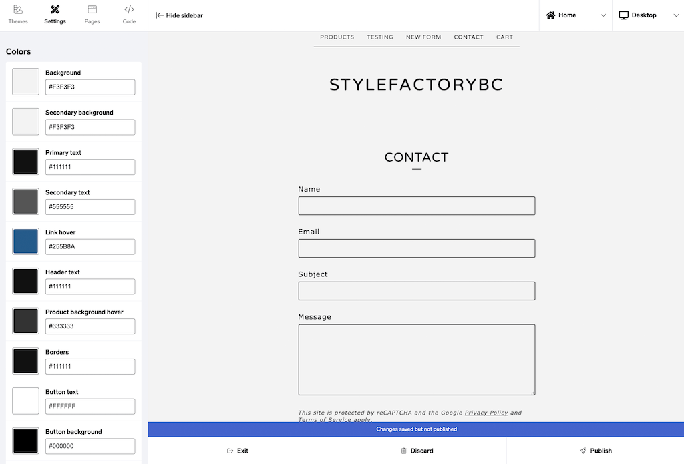684x464 pixels.
Task: Click the Hide sidebar arrow icon
Action: point(160,15)
